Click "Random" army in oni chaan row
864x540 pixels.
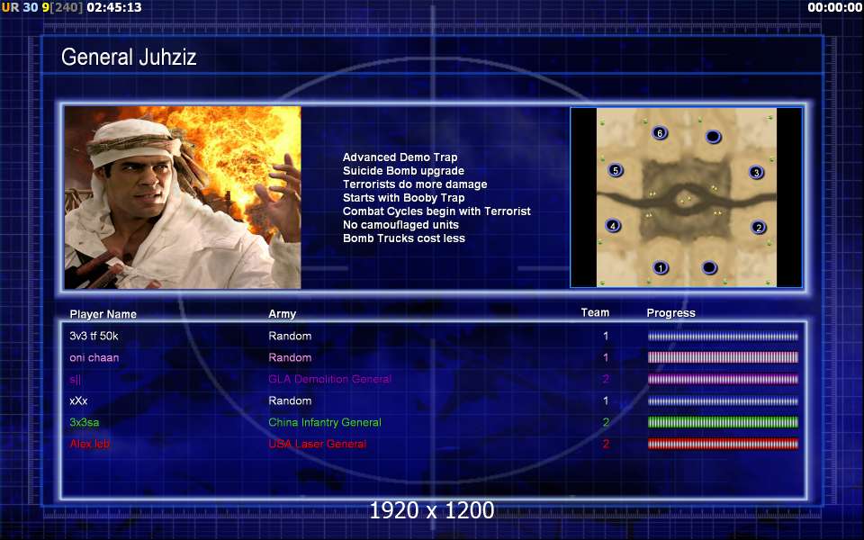click(290, 357)
